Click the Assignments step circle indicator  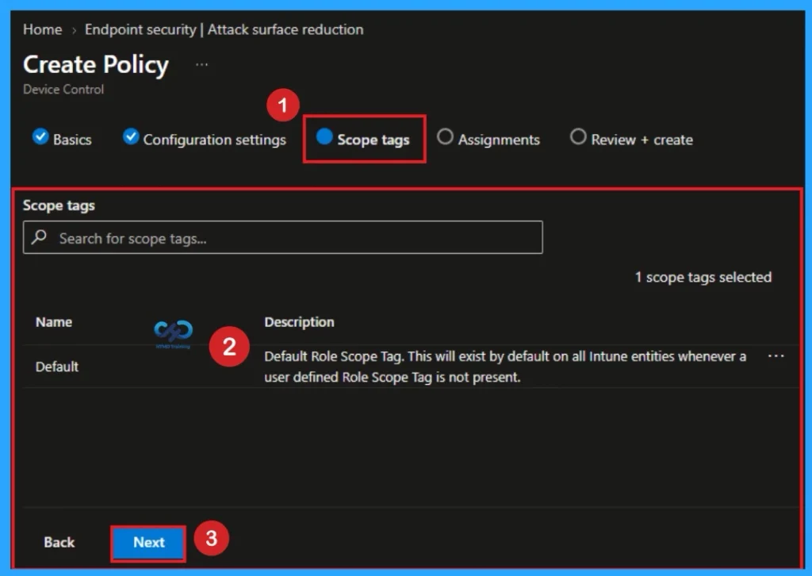pos(445,136)
